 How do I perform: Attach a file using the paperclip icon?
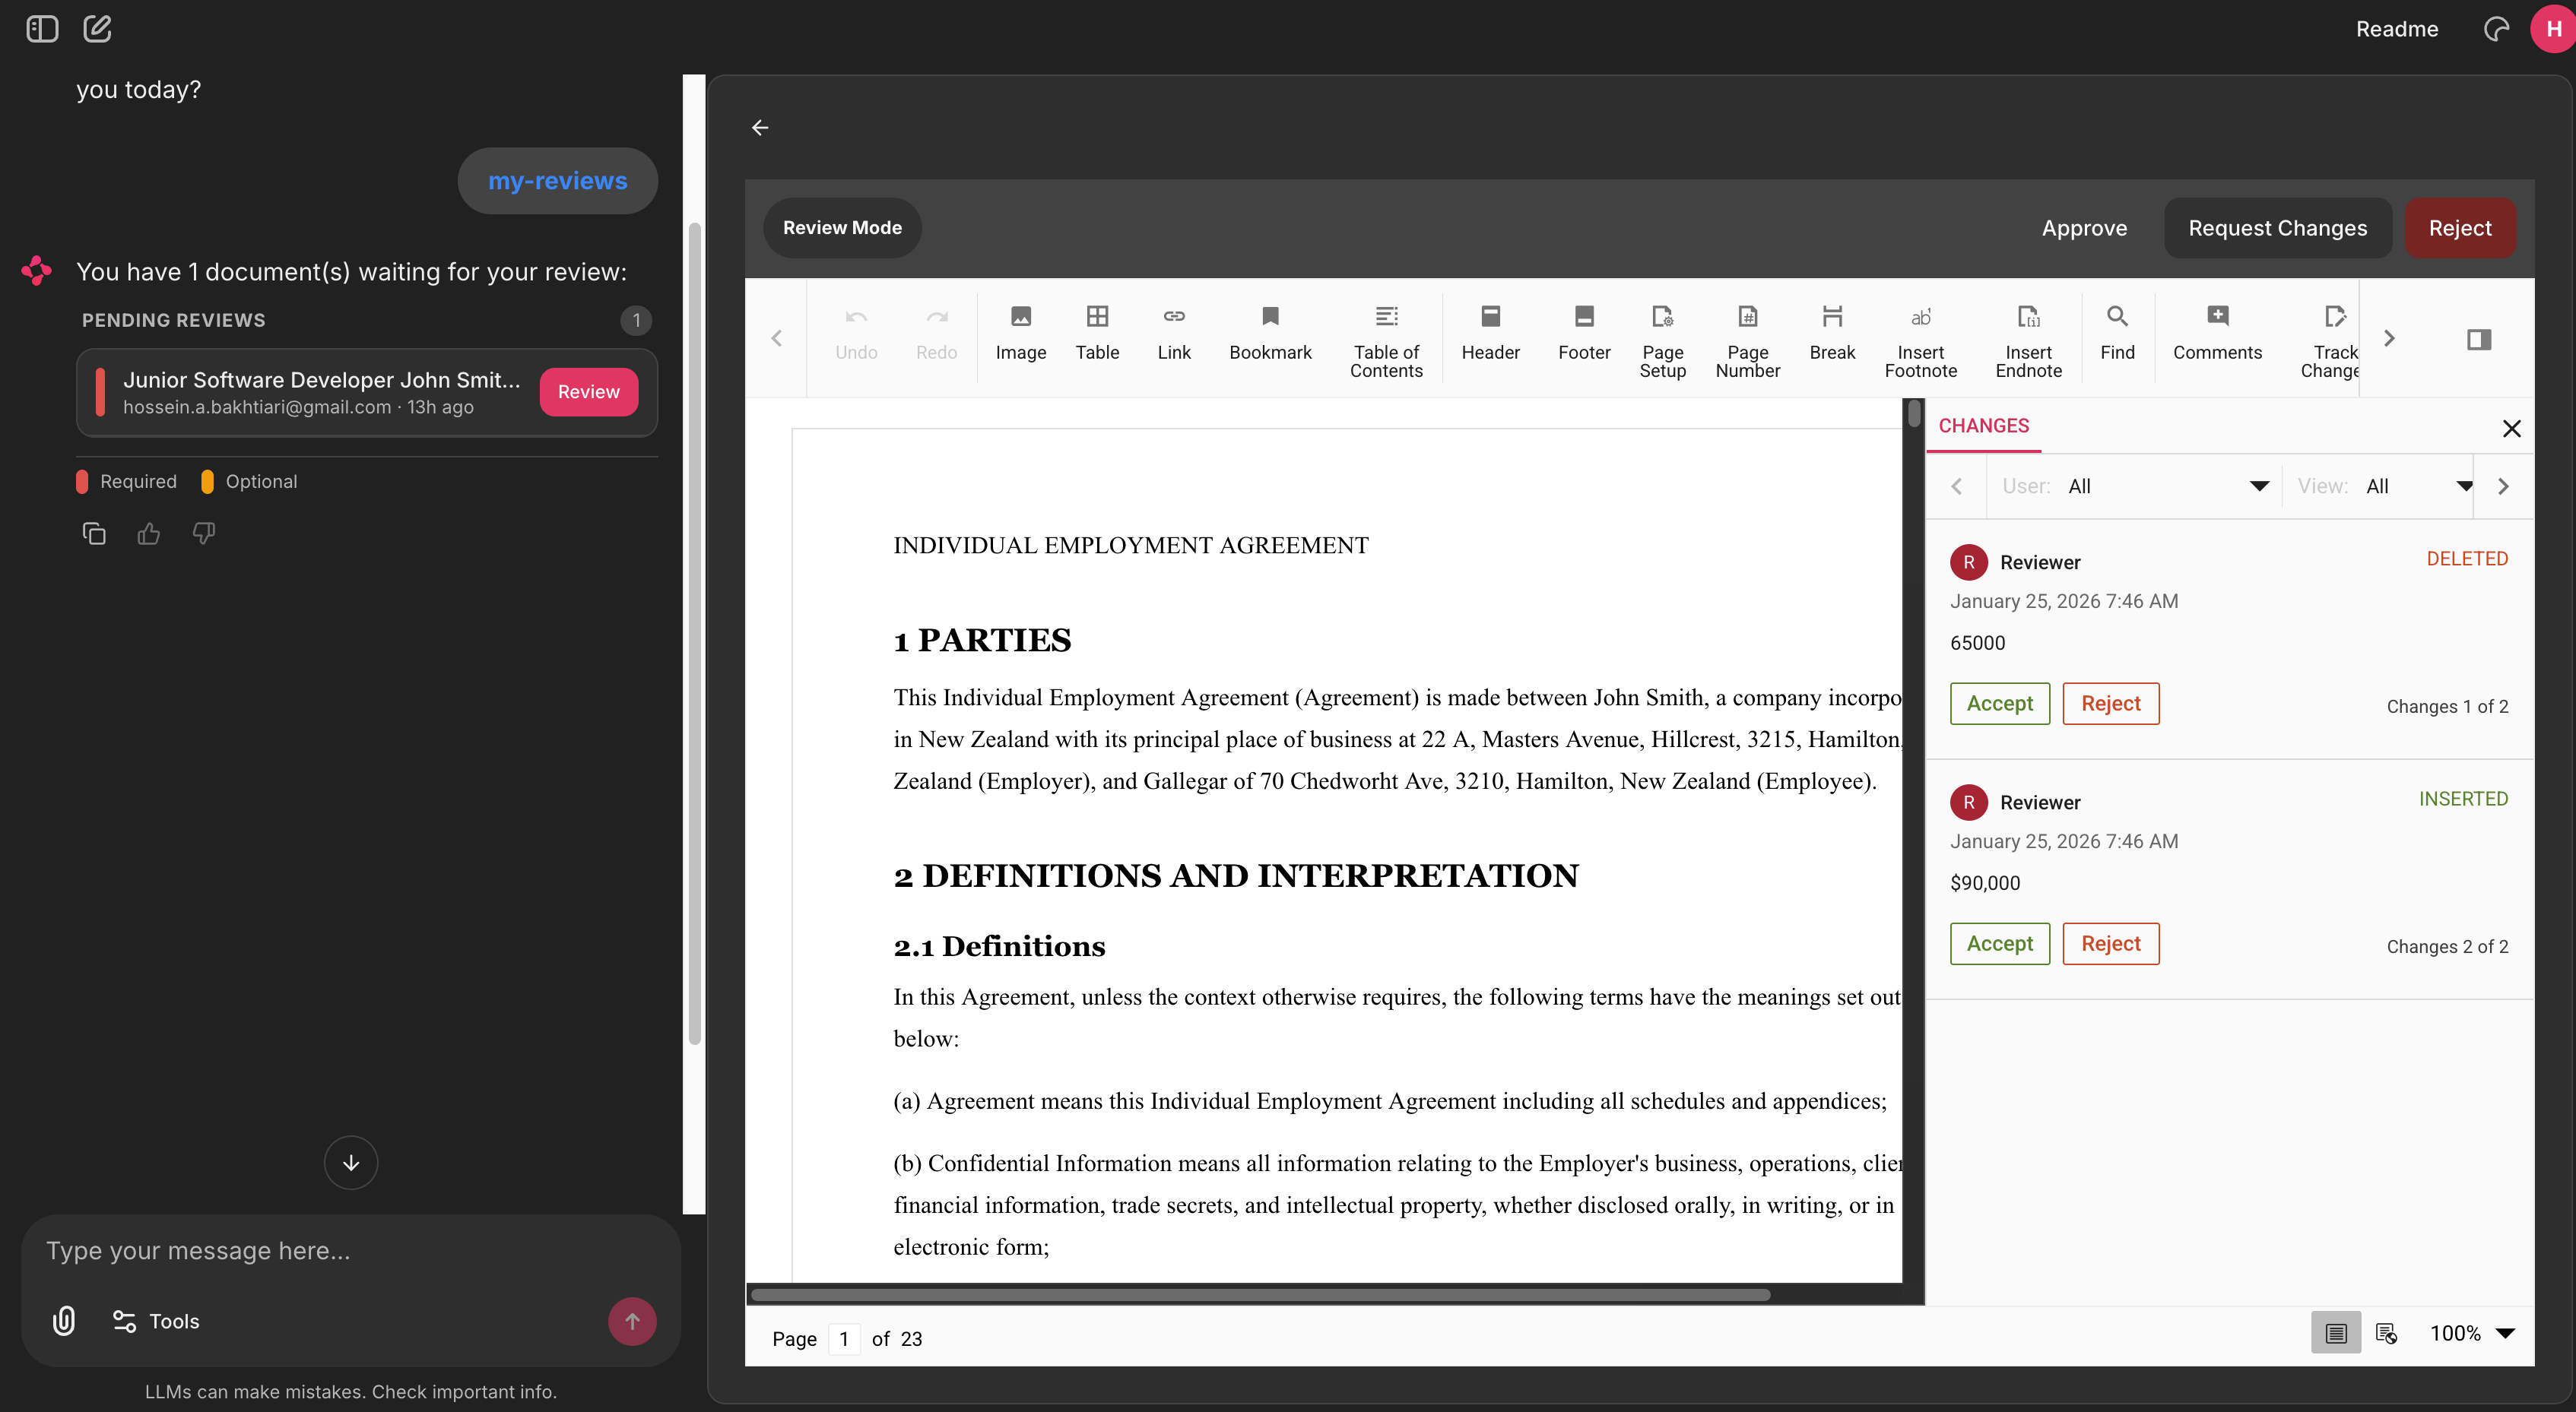pyautogui.click(x=63, y=1321)
